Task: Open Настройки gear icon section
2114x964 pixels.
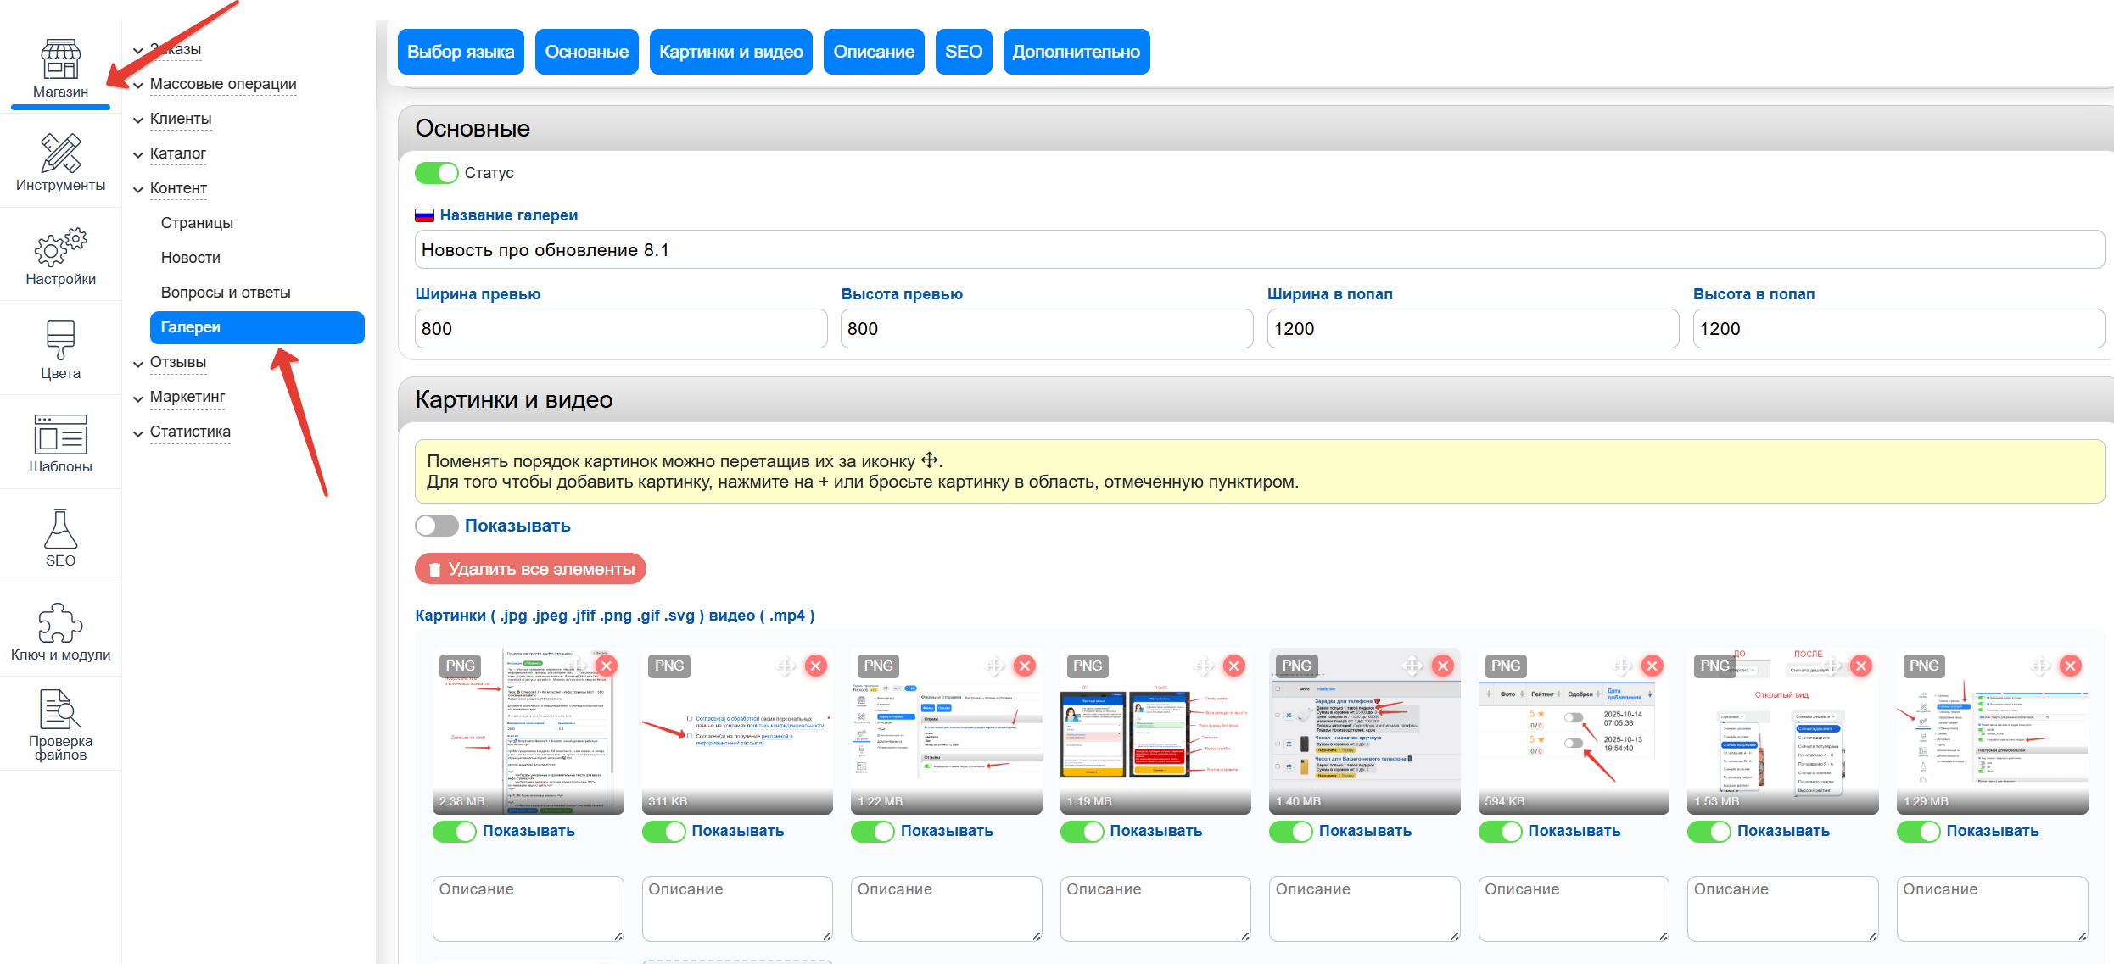Action: coord(60,256)
